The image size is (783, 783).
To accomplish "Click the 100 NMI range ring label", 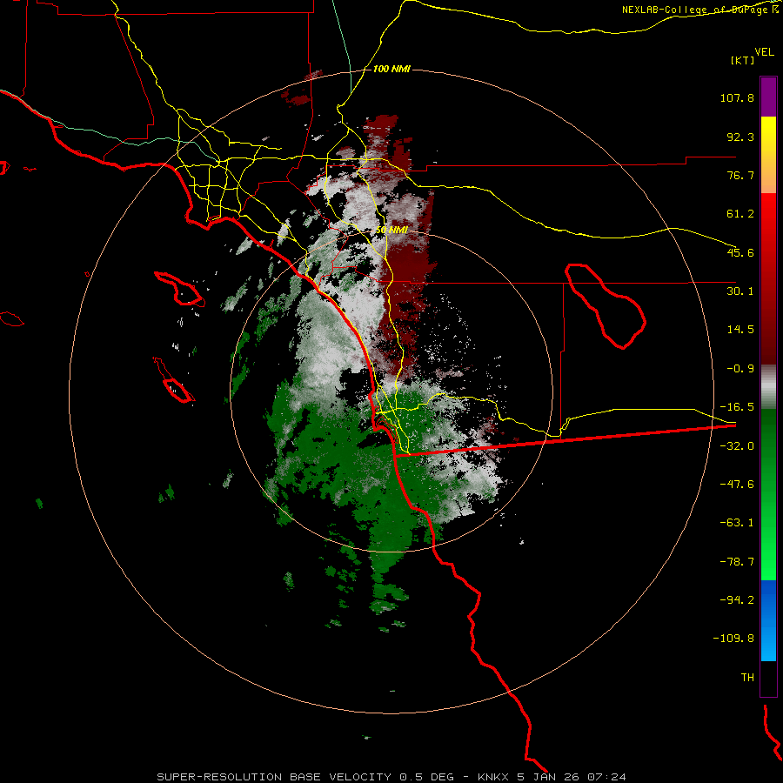I will (391, 69).
